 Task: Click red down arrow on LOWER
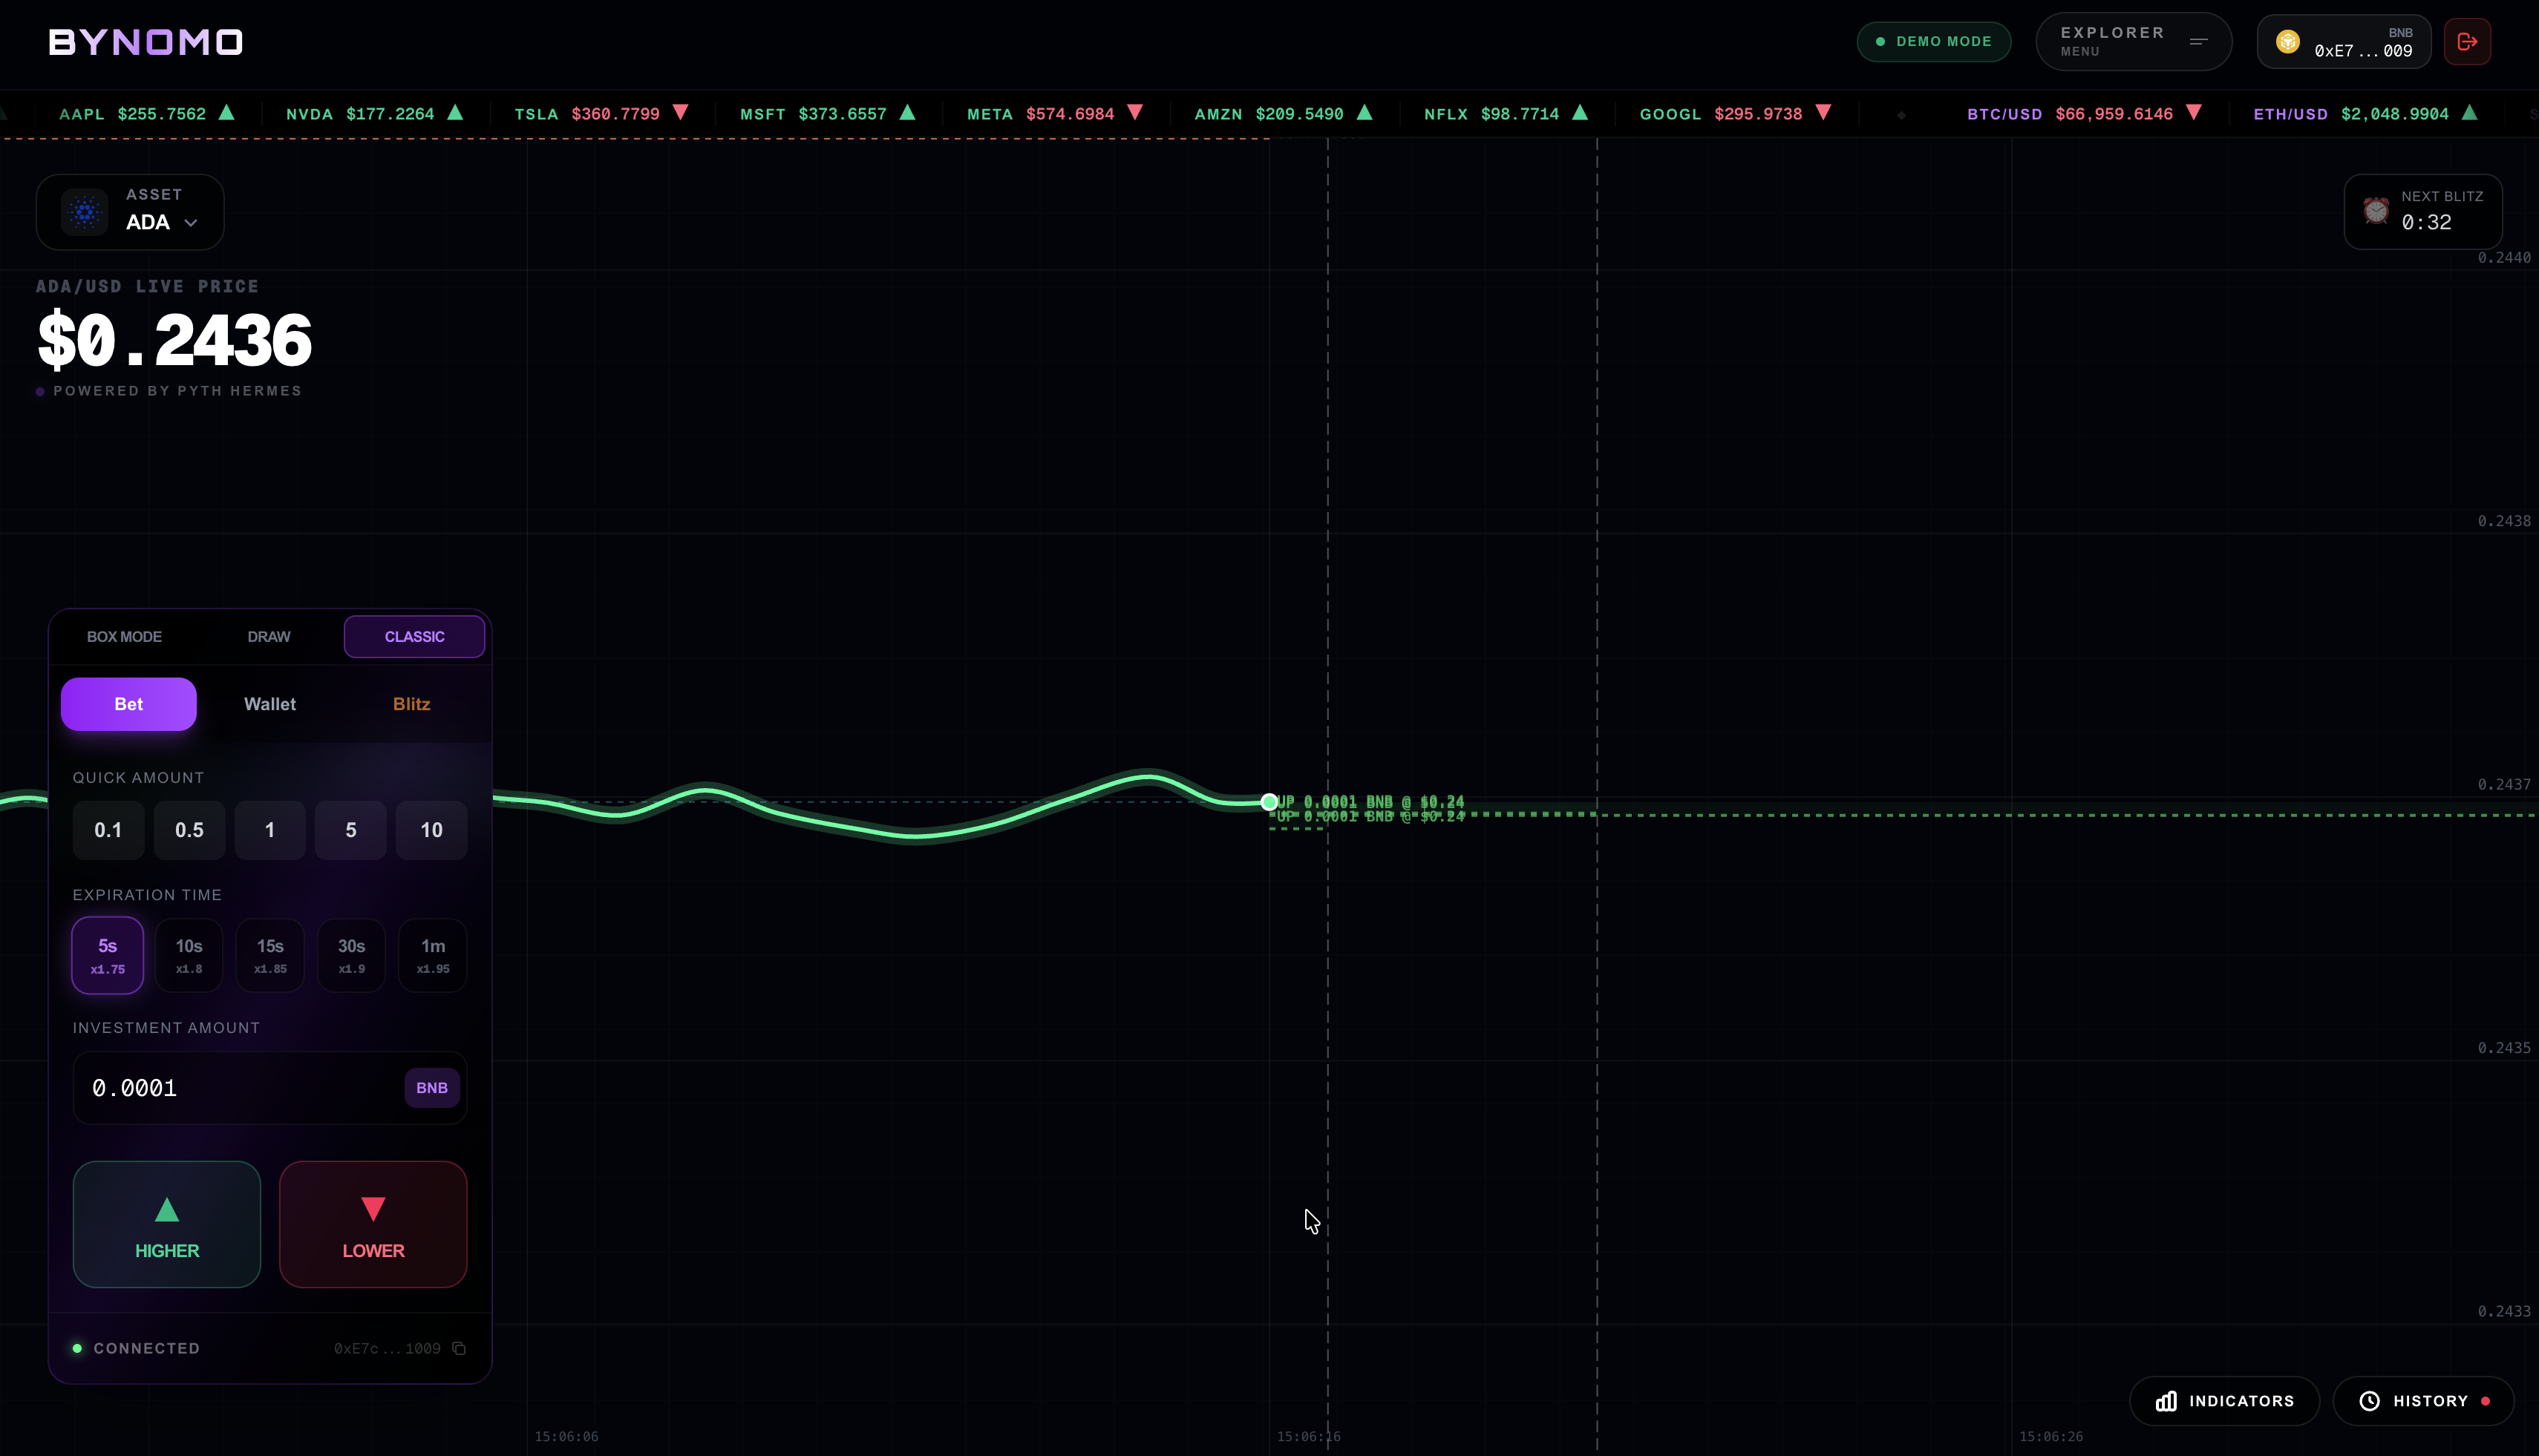[x=373, y=1210]
